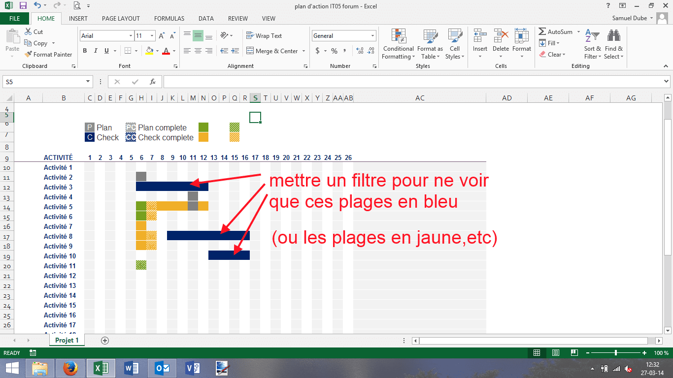Apply the yellow fill color bucket
Viewport: 673px width, 378px height.
(x=149, y=51)
